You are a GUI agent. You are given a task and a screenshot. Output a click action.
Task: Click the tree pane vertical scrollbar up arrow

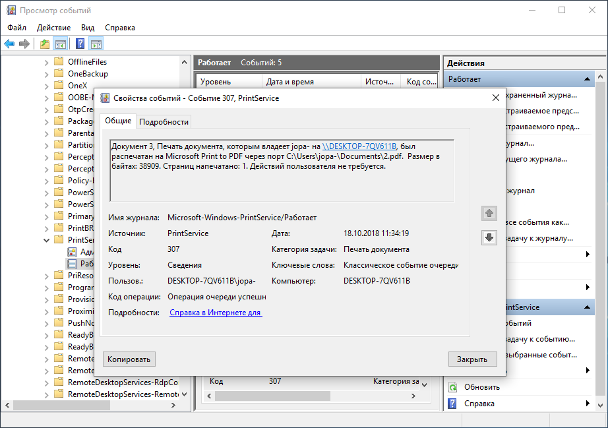184,62
